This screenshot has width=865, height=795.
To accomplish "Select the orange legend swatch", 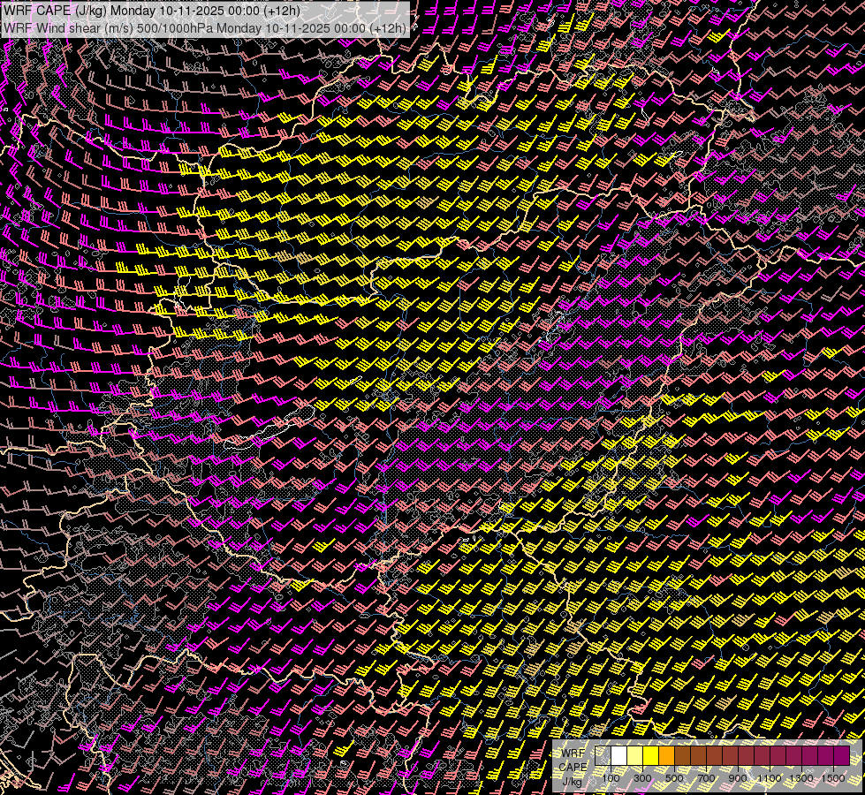I will pyautogui.click(x=667, y=756).
